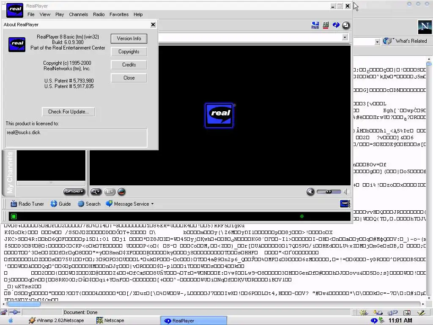
Task: Click the Close button in About dialog
Action: coord(129,78)
